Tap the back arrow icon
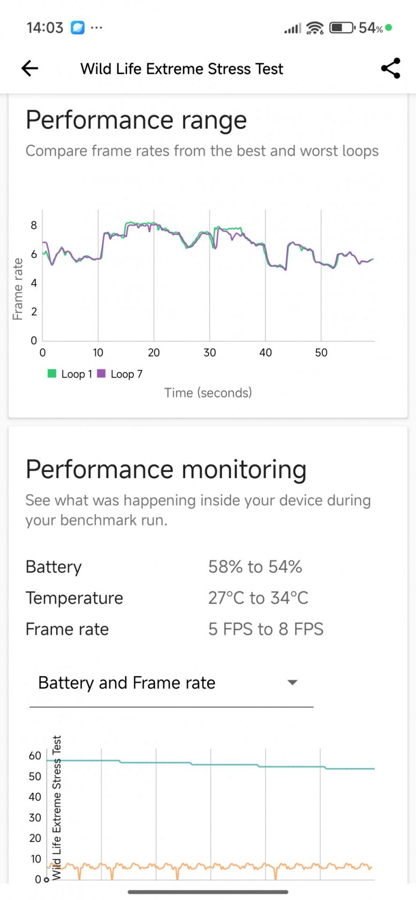This screenshot has height=900, width=416. 30,68
